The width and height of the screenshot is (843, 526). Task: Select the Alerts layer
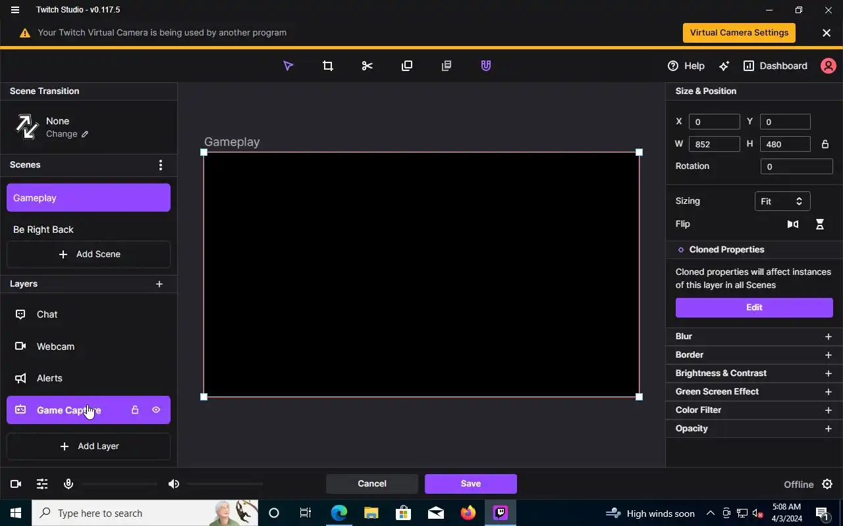[88, 378]
